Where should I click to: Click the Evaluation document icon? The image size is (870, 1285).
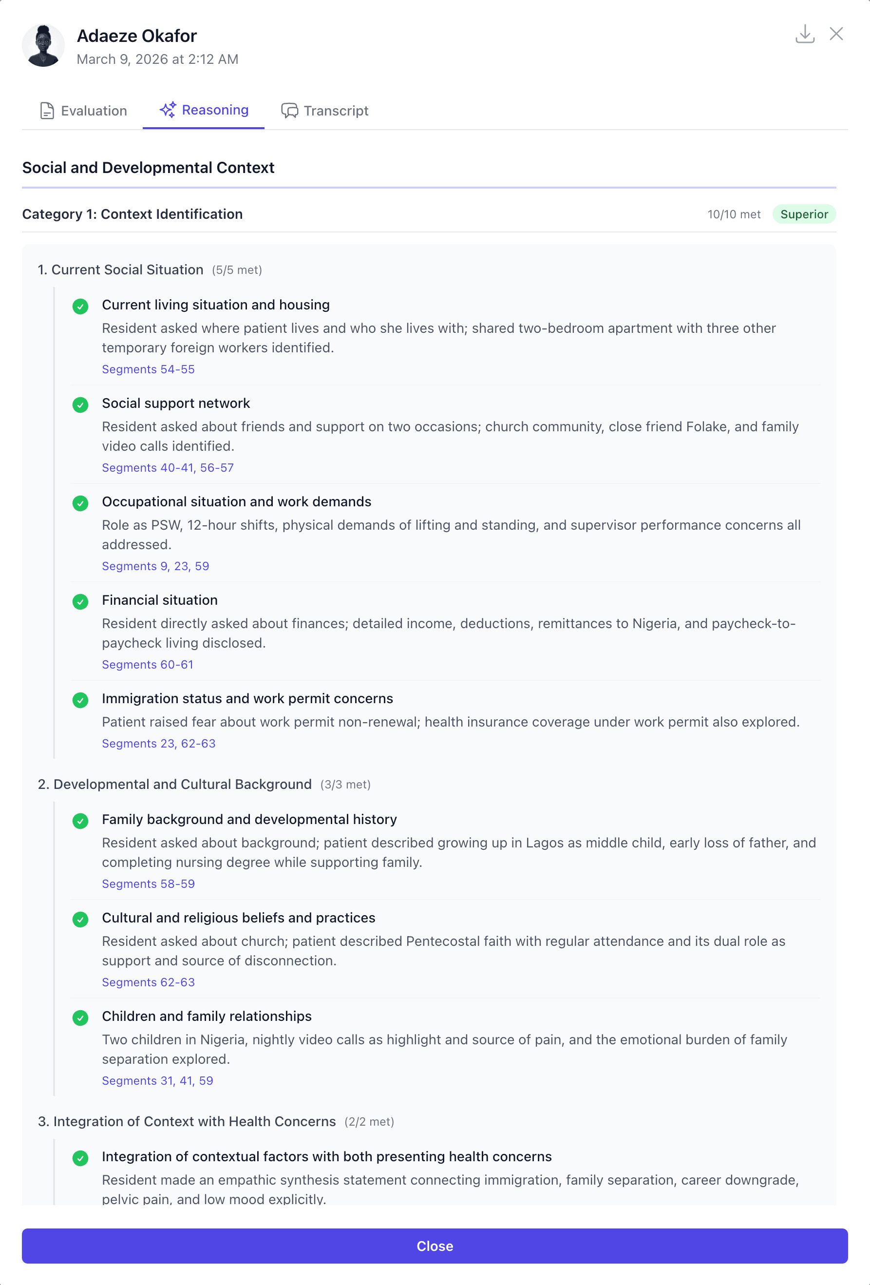(x=47, y=111)
